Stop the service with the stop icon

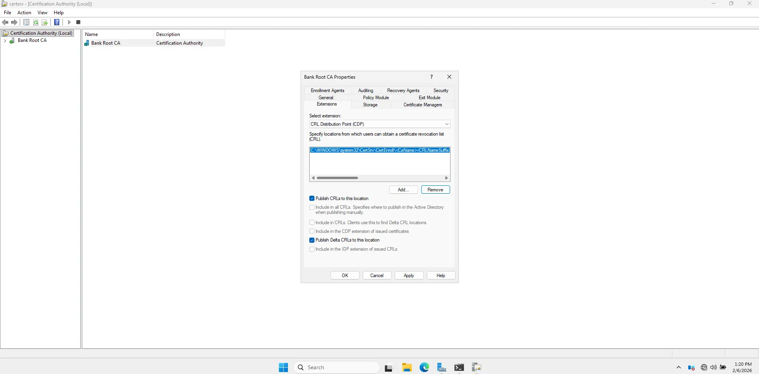coord(78,22)
